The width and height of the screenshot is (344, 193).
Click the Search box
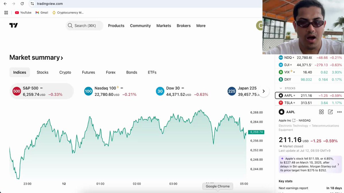coord(84,26)
